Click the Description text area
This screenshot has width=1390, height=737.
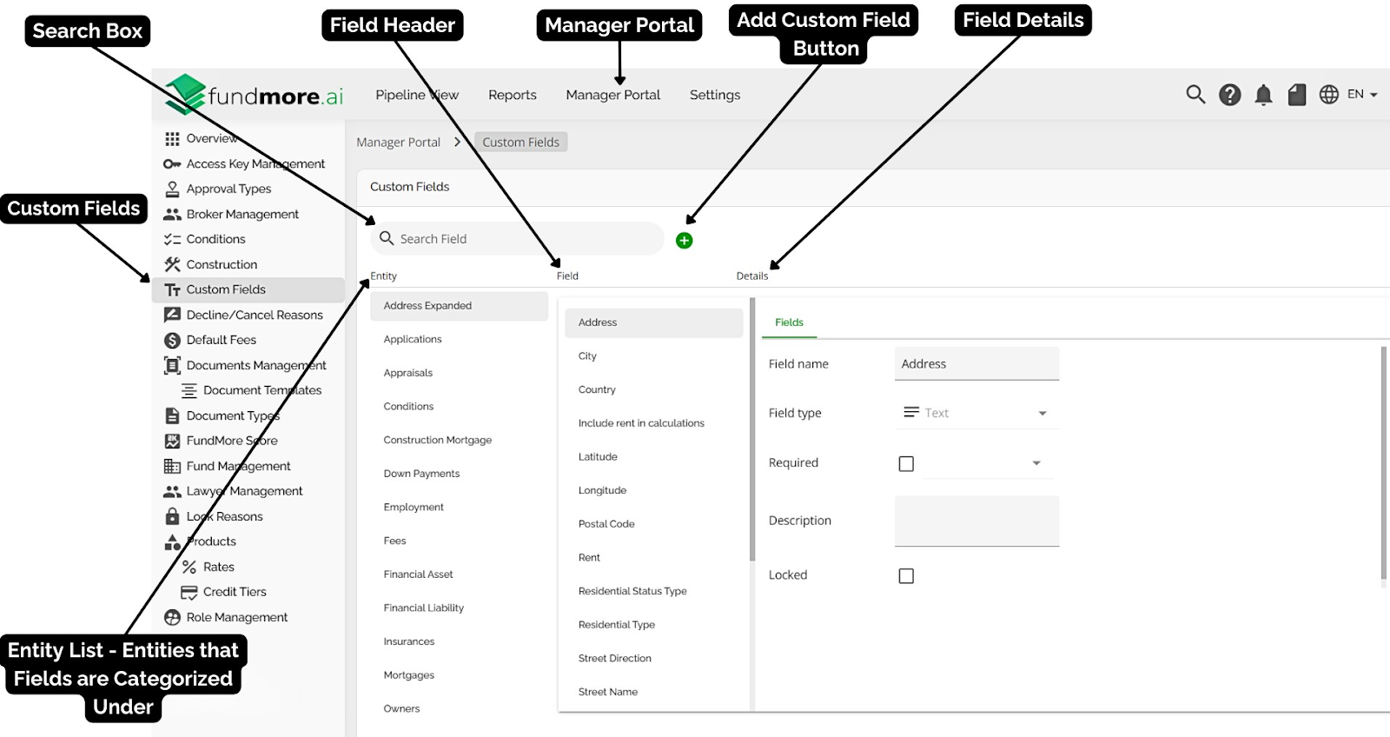976,521
